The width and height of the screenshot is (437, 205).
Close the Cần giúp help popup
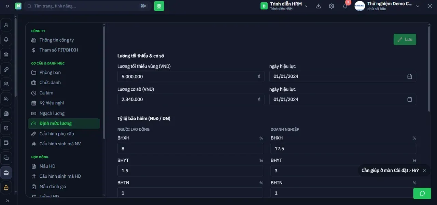pos(424,171)
